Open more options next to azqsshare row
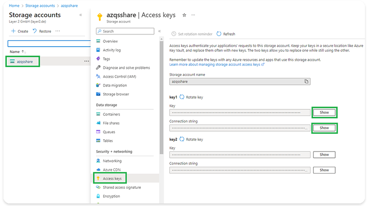368x206 pixels. (x=87, y=61)
